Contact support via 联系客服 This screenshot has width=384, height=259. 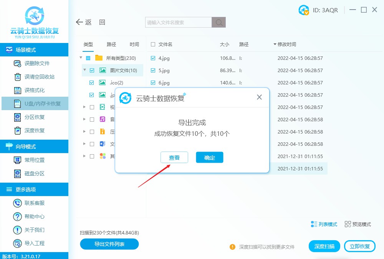point(35,203)
